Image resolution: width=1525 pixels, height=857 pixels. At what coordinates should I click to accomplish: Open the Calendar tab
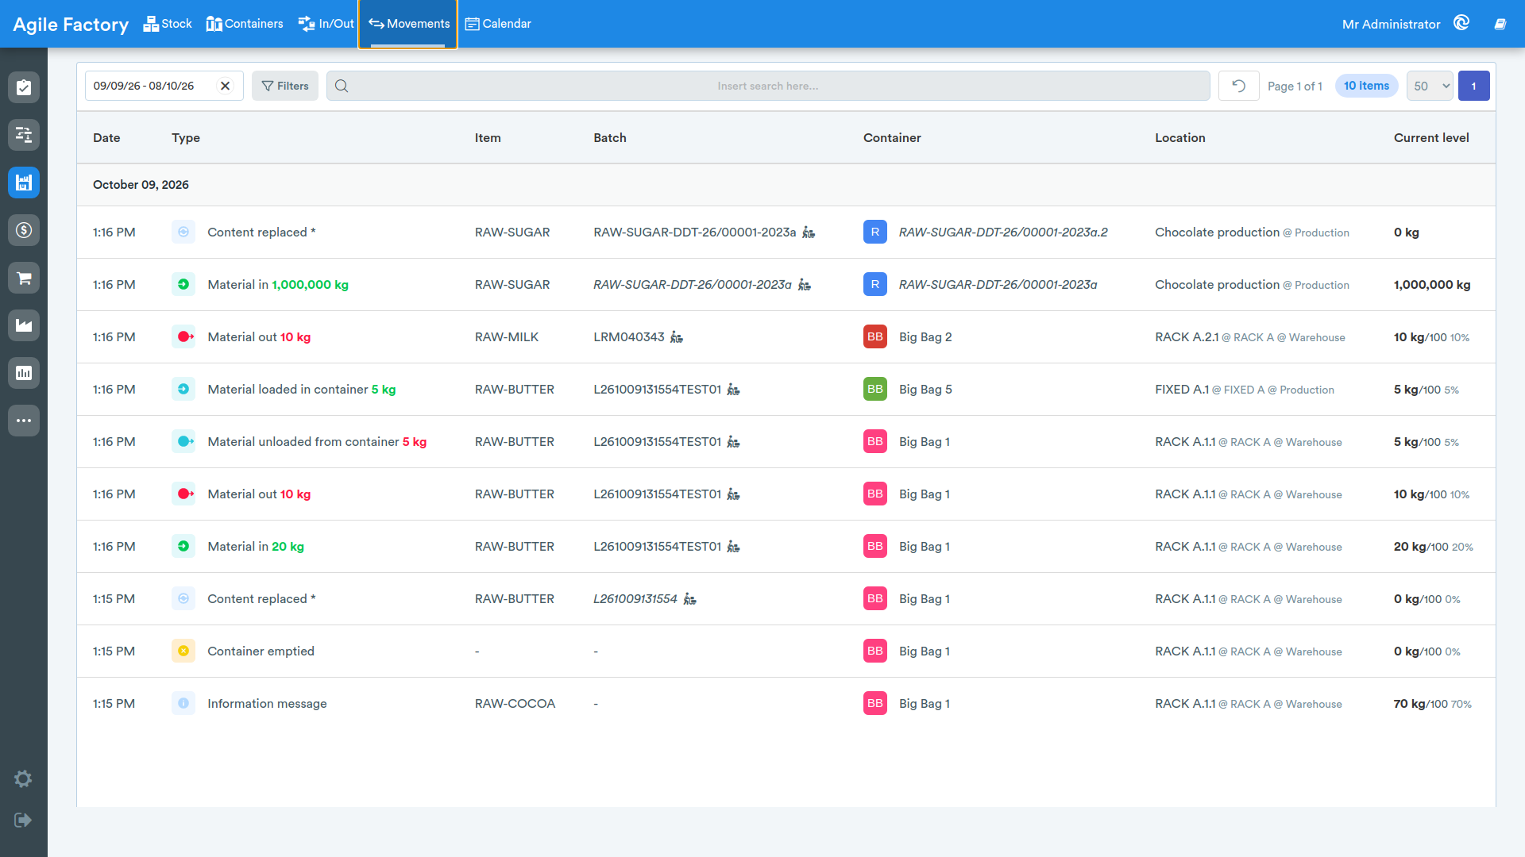point(498,24)
